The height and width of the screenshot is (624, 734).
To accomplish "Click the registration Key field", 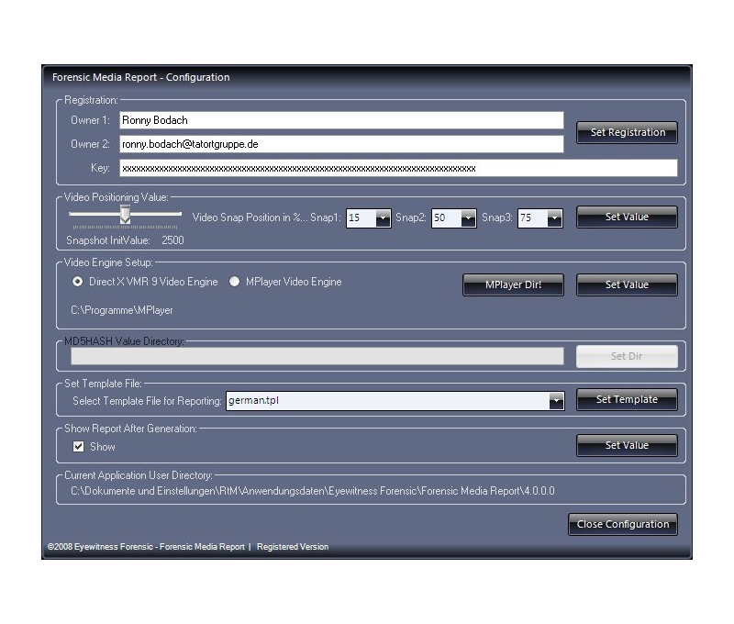I will tap(397, 168).
